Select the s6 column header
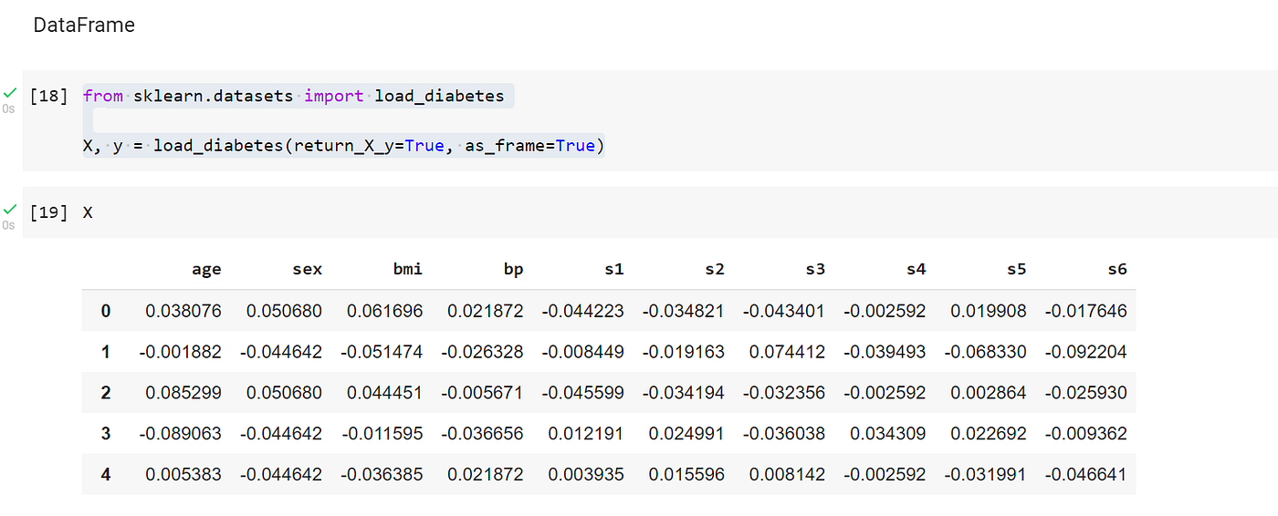Viewport: 1278px width, 516px height. [1116, 269]
